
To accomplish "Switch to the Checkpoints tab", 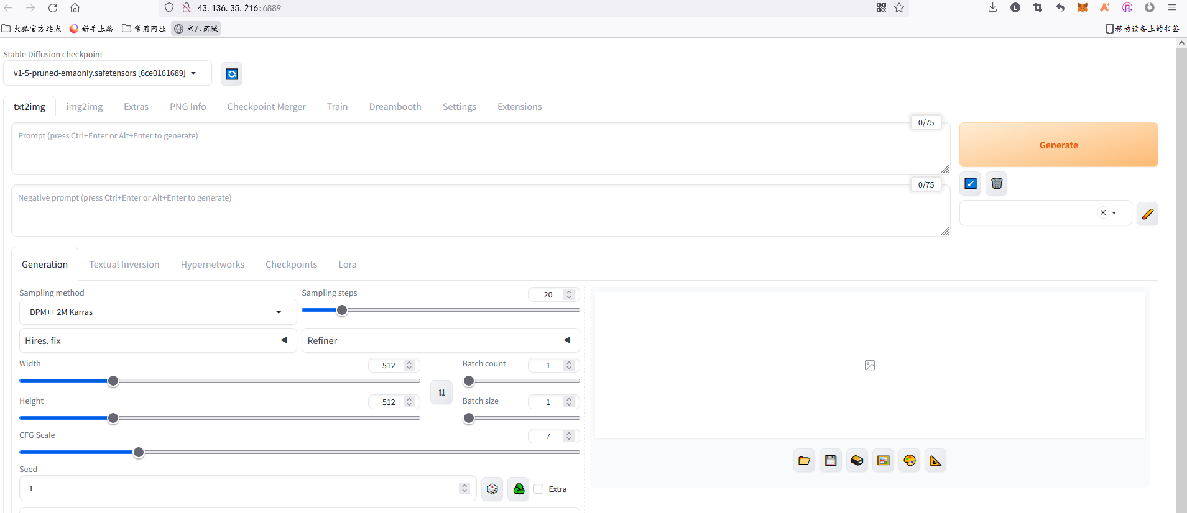I will pos(292,265).
